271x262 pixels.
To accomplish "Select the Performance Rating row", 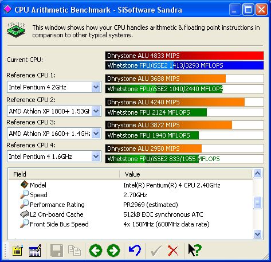I will tap(131, 205).
